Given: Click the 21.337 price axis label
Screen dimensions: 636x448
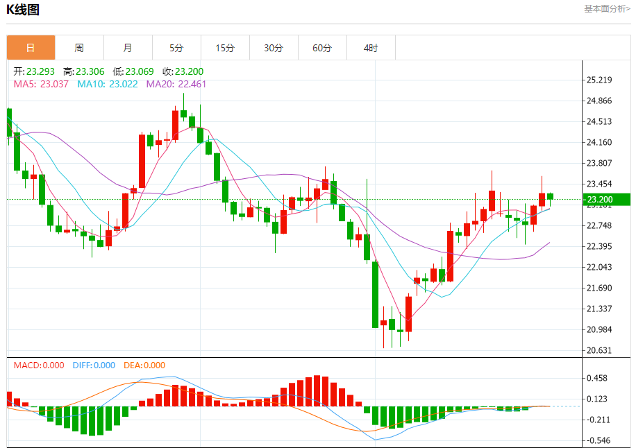Looking at the screenshot, I should coord(599,309).
